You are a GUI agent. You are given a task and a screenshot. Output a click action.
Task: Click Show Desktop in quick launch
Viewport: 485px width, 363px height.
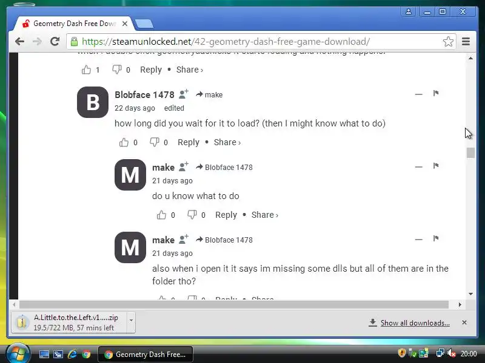pyautogui.click(x=44, y=354)
